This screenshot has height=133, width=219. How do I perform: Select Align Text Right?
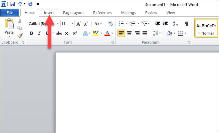point(137,33)
